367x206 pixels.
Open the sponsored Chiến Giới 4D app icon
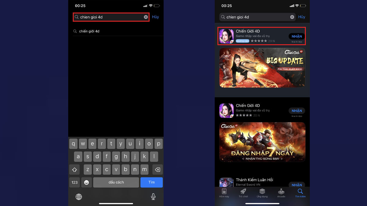[226, 36]
